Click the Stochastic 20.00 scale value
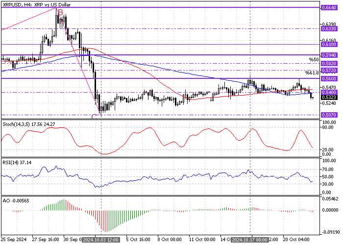 (x=329, y=149)
